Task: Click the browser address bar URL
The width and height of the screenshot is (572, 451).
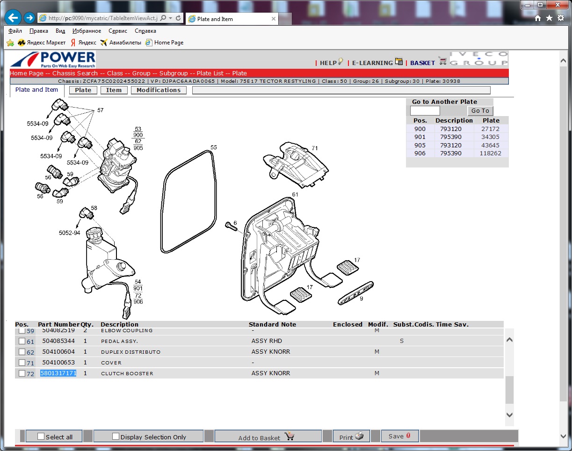Action: 103,18
